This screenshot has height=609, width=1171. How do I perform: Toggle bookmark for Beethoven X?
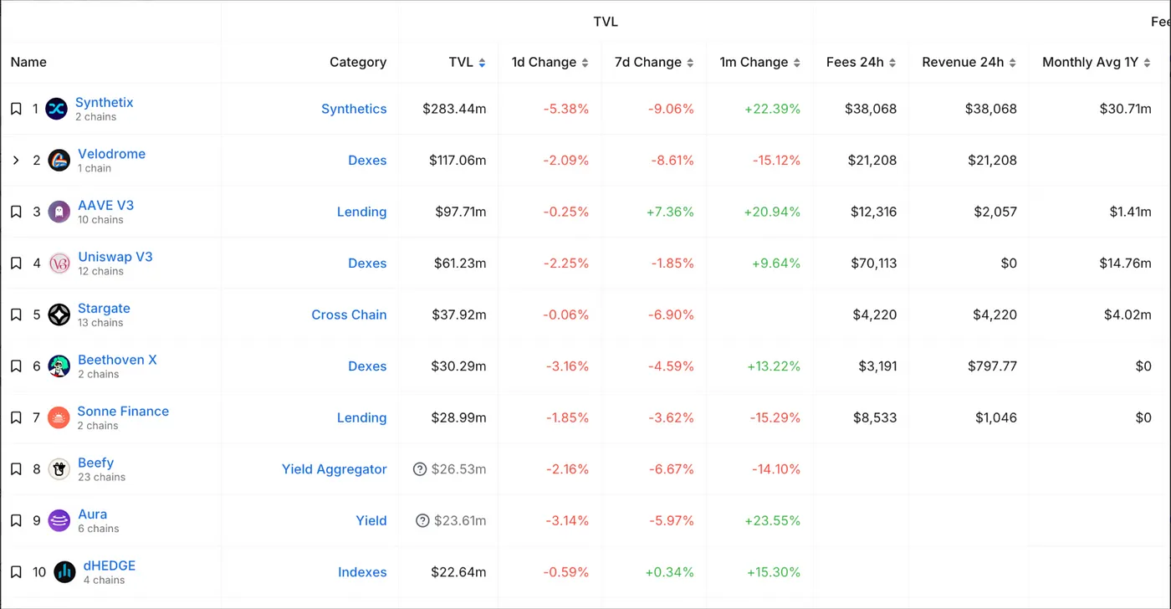(16, 366)
